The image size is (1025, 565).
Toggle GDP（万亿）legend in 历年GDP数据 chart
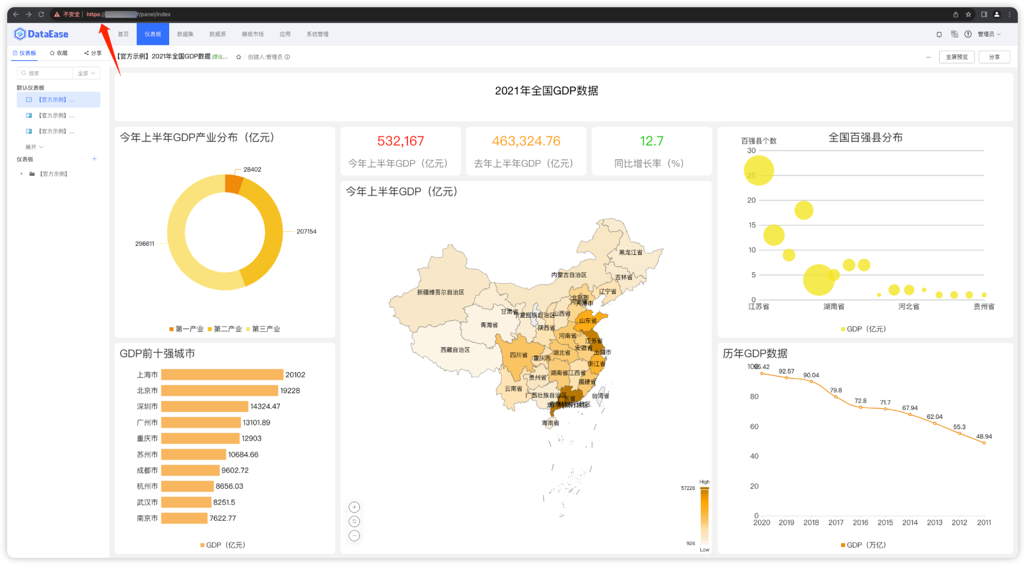(x=864, y=545)
